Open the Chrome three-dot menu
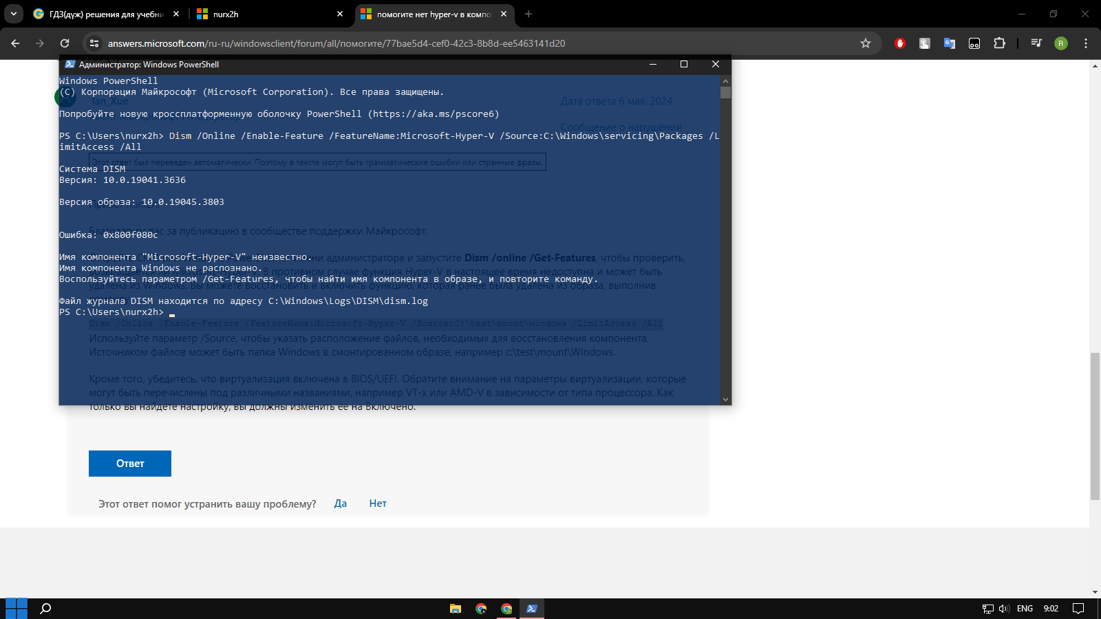This screenshot has height=619, width=1101. [1086, 43]
